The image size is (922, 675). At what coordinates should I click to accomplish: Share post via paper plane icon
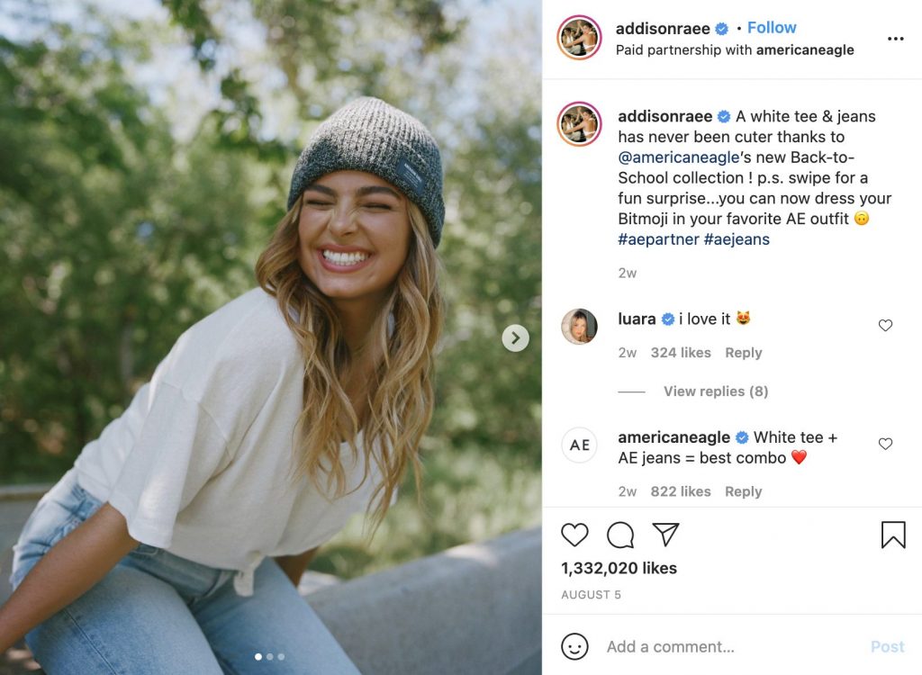[x=665, y=534]
